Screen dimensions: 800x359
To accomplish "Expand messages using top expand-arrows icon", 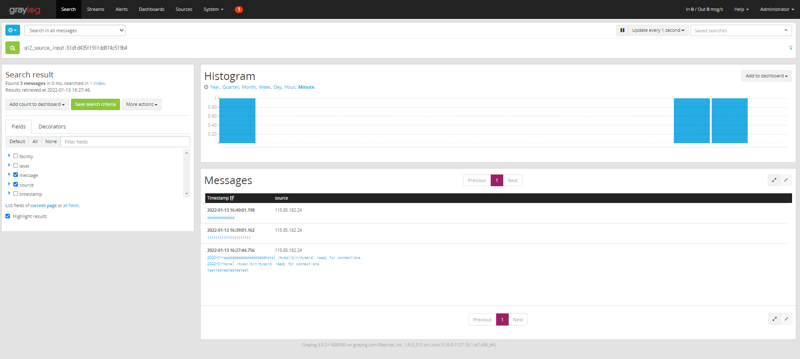I will [x=774, y=180].
